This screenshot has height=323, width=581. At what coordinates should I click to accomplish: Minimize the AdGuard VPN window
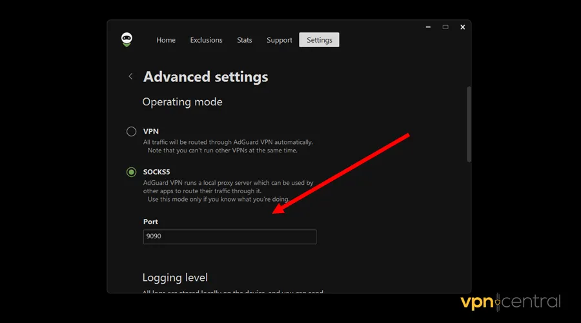coord(428,27)
